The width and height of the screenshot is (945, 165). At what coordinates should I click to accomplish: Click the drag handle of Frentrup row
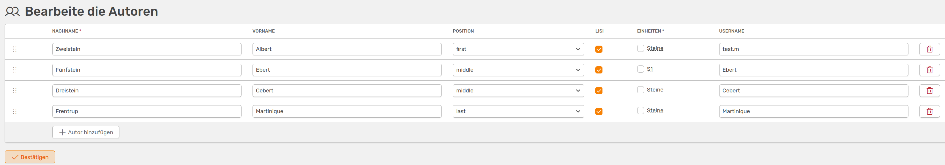15,111
